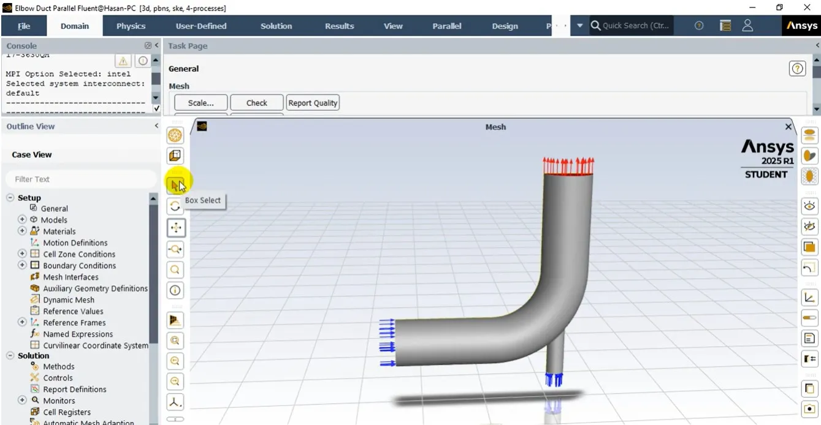
Task: Open the Design ribbon tab
Action: click(505, 26)
